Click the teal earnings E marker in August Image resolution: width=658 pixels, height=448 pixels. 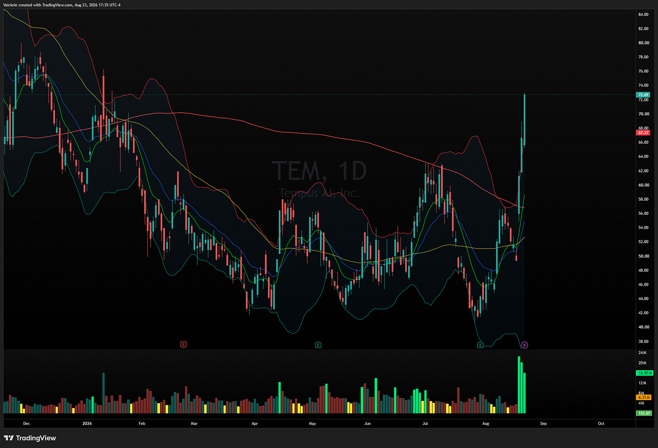[x=480, y=345]
